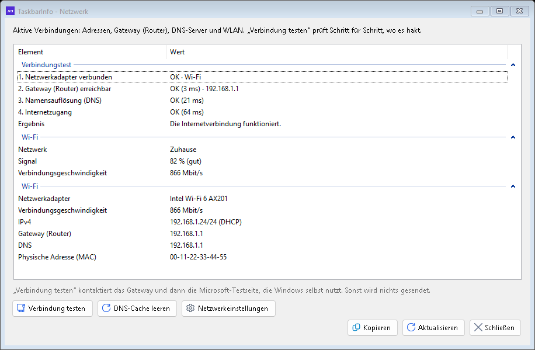Close the window with title bar X

point(519,11)
